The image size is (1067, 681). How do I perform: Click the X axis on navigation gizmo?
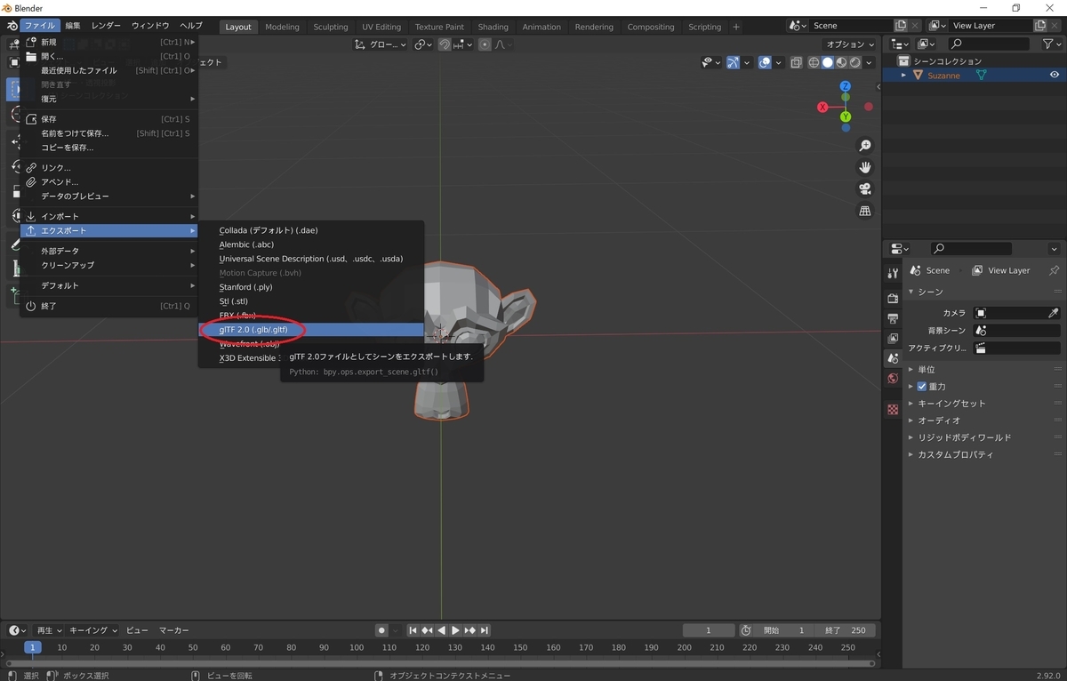tap(822, 107)
